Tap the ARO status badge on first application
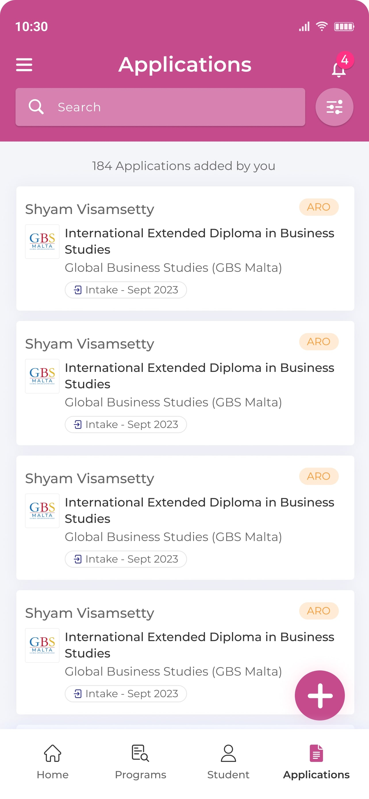 pyautogui.click(x=318, y=207)
